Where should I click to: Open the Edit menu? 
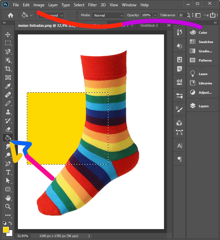tap(26, 5)
